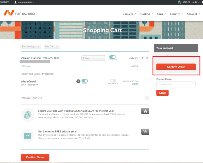Open the Hosting navigation menu
This screenshot has width=203, height=163.
pyautogui.click(x=146, y=14)
